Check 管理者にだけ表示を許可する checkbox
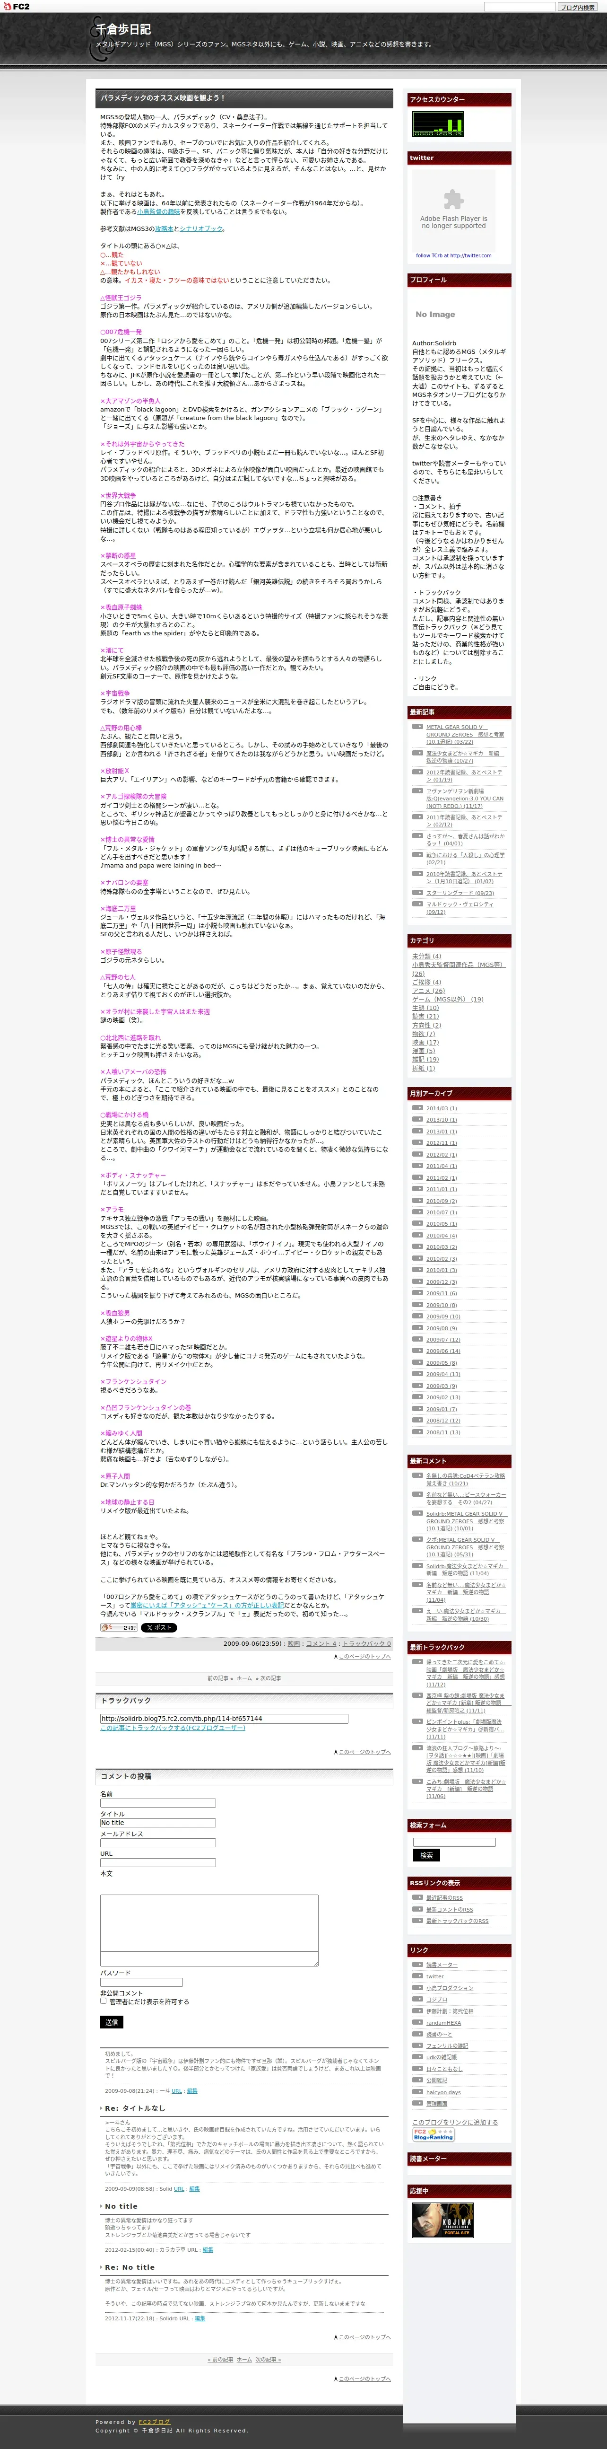607x2449 pixels. [104, 2001]
